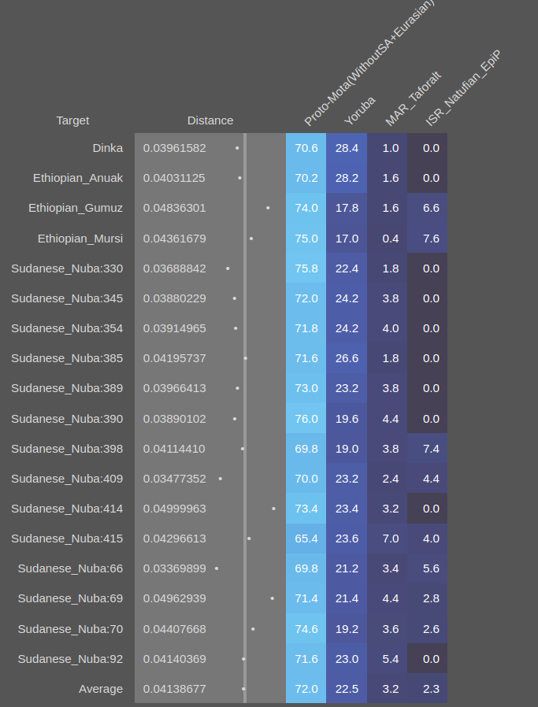Click the Average Yoruba cell showing 22.5

point(347,689)
